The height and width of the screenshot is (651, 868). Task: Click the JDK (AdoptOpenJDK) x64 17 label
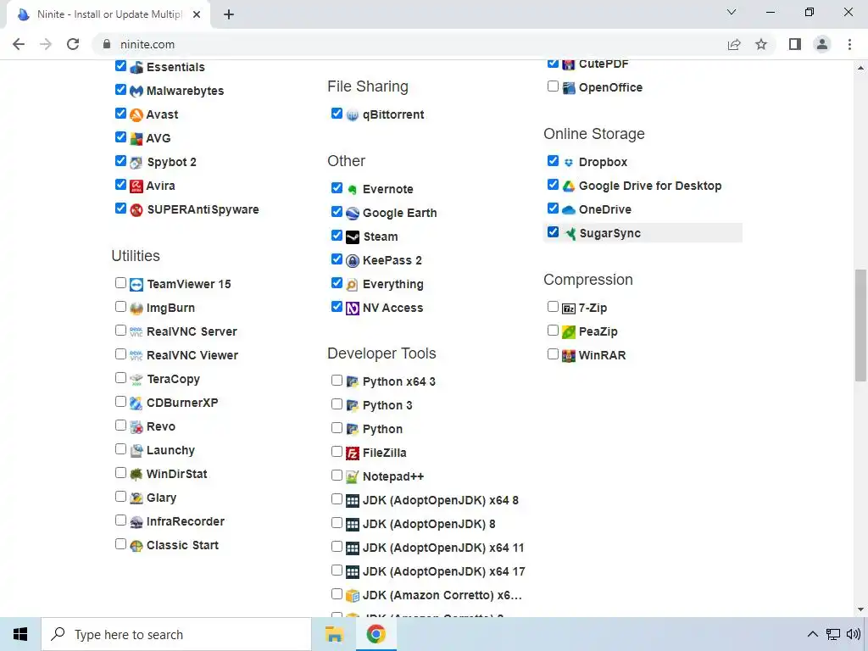point(444,572)
